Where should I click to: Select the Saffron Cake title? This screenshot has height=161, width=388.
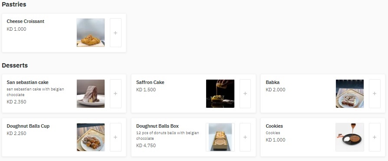click(150, 82)
